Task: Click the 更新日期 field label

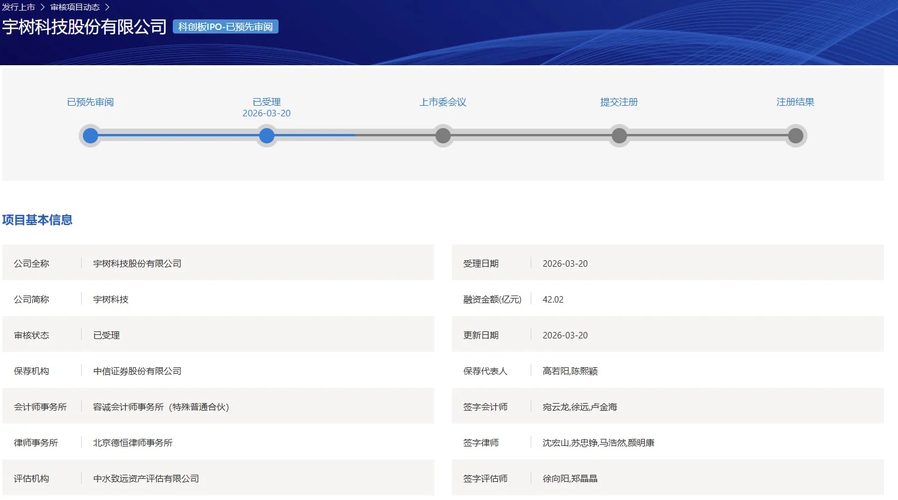Action: click(x=481, y=335)
